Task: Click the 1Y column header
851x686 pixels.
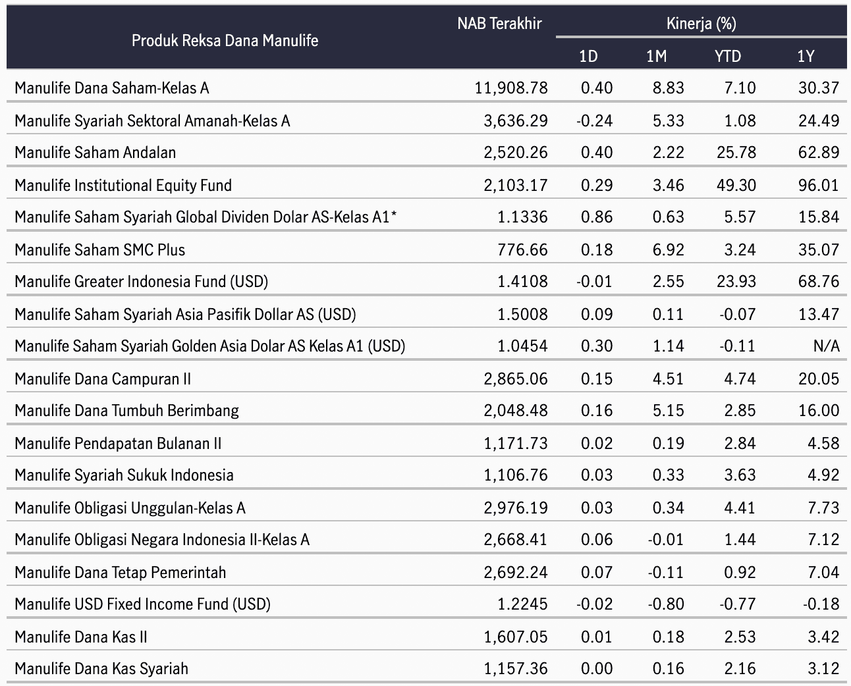Action: pos(806,57)
